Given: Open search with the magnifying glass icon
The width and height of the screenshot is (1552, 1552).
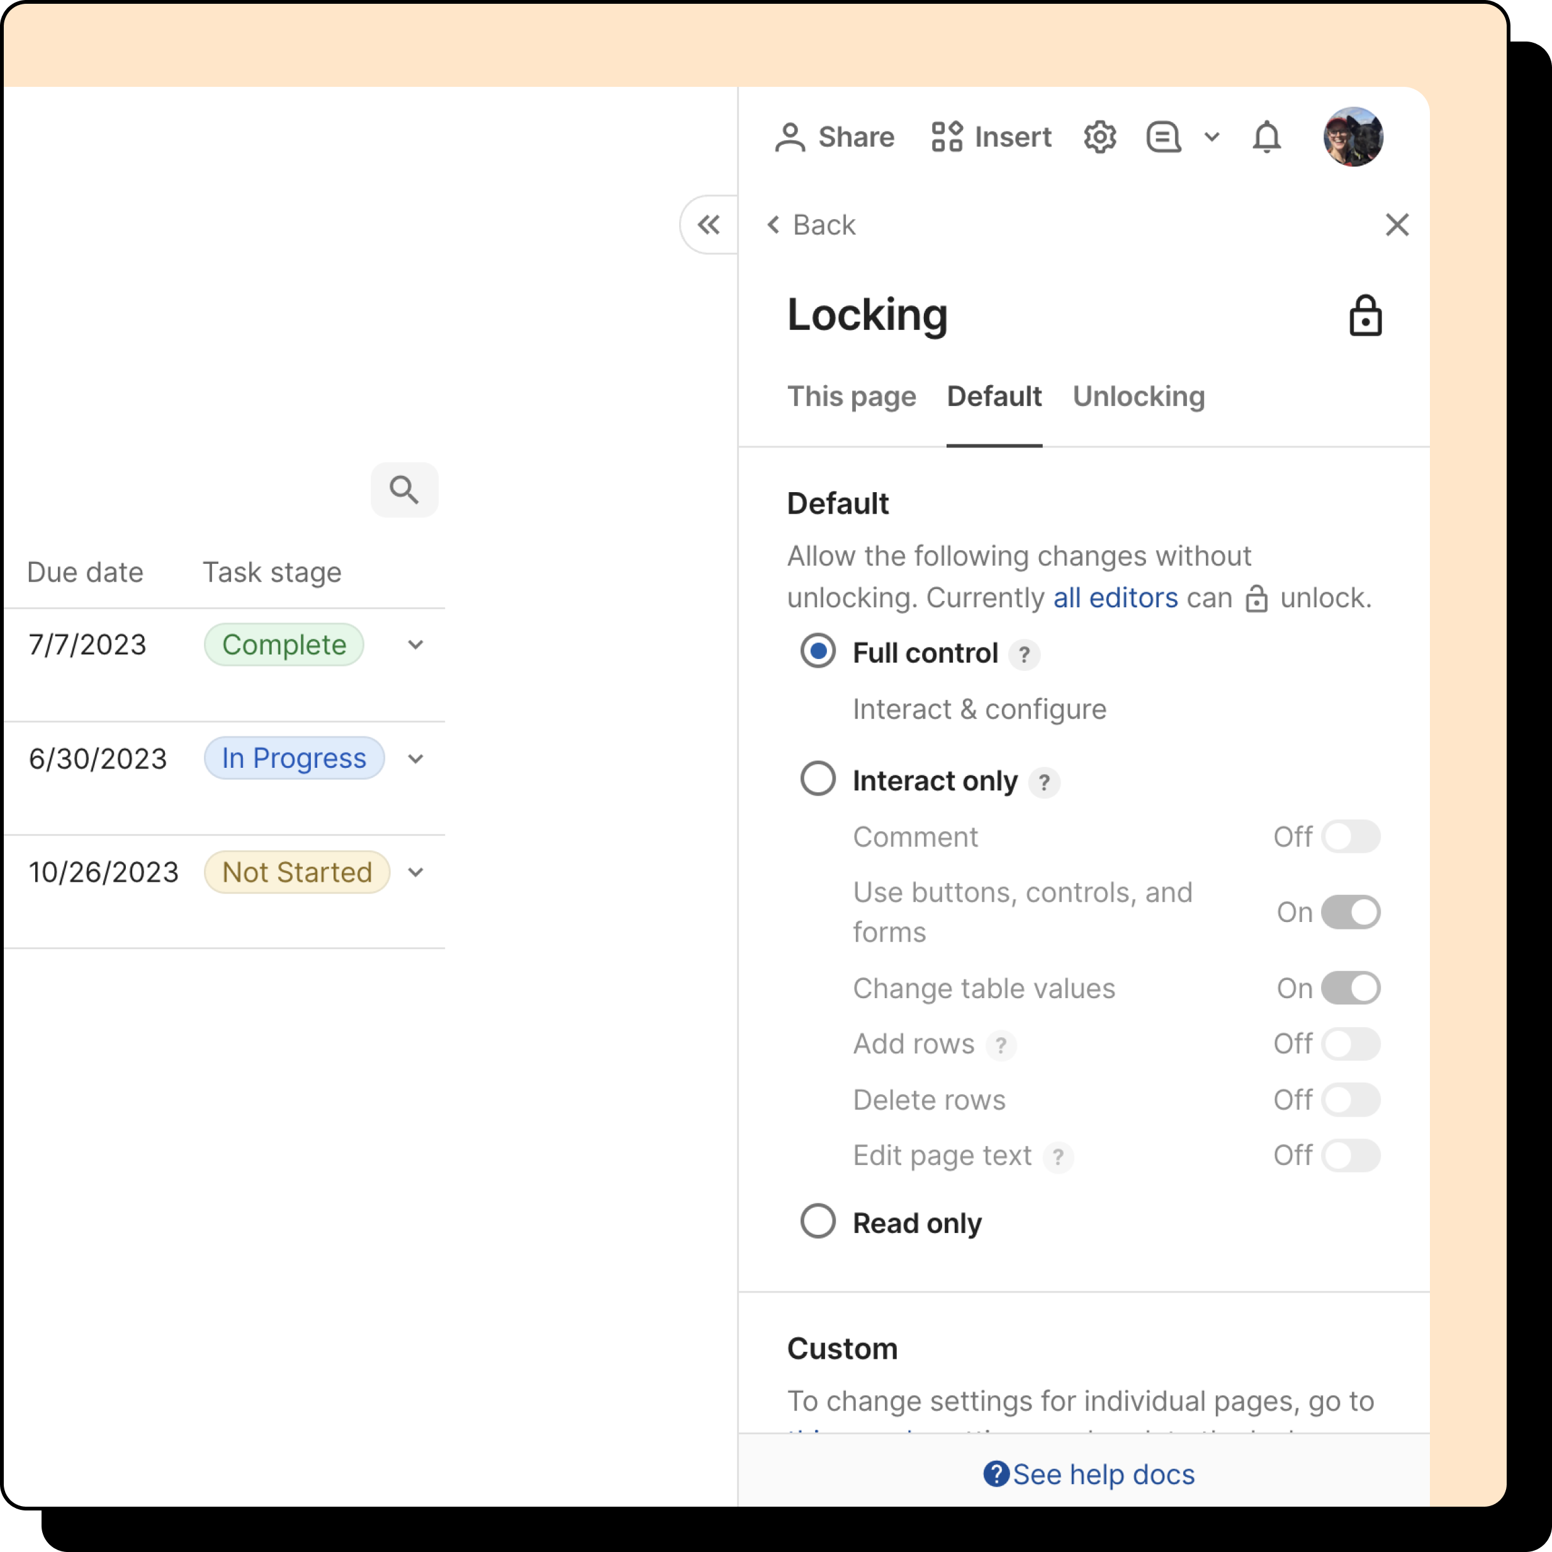Looking at the screenshot, I should 404,489.
